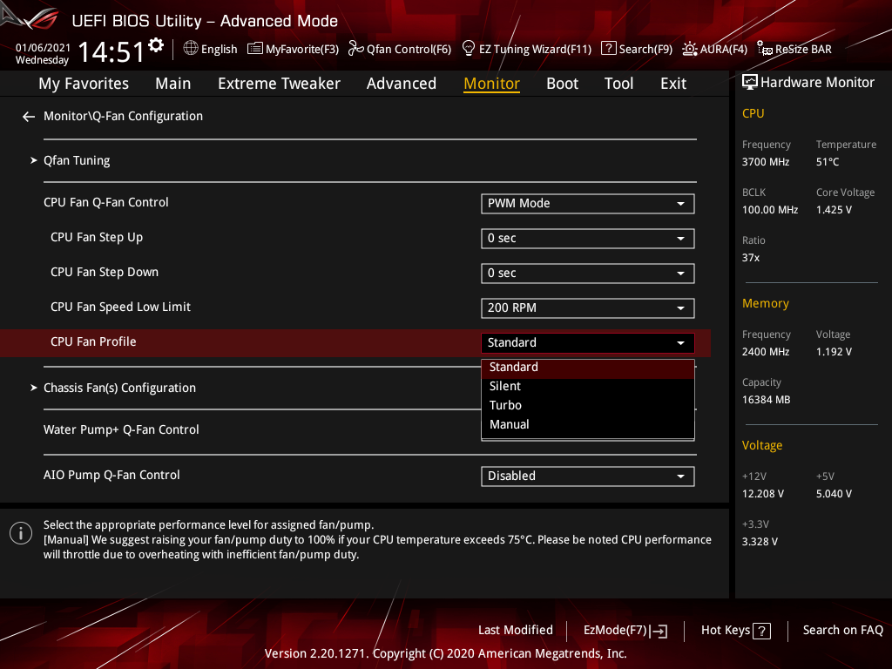Click the +3.3V reading 3.328 V

click(x=760, y=542)
